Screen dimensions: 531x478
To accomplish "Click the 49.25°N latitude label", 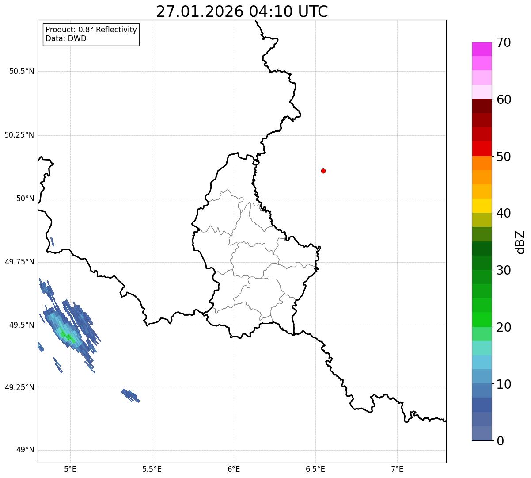I will (19, 388).
